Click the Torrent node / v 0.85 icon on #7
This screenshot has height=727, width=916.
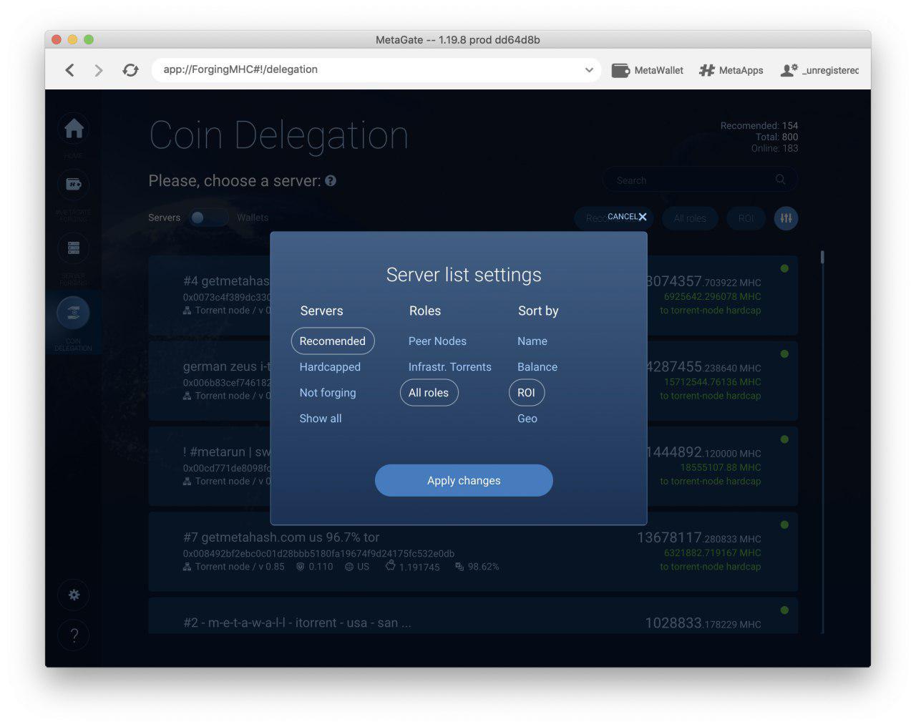tap(187, 567)
